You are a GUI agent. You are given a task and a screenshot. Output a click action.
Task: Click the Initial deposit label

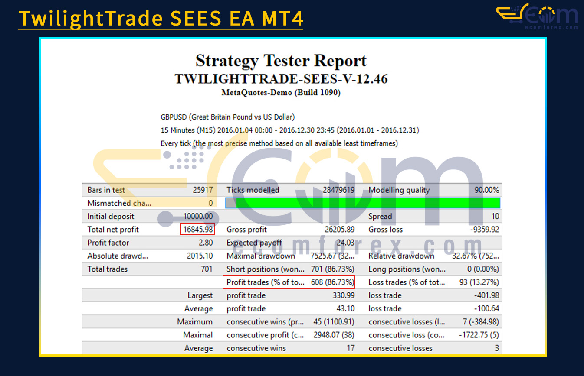coord(111,216)
